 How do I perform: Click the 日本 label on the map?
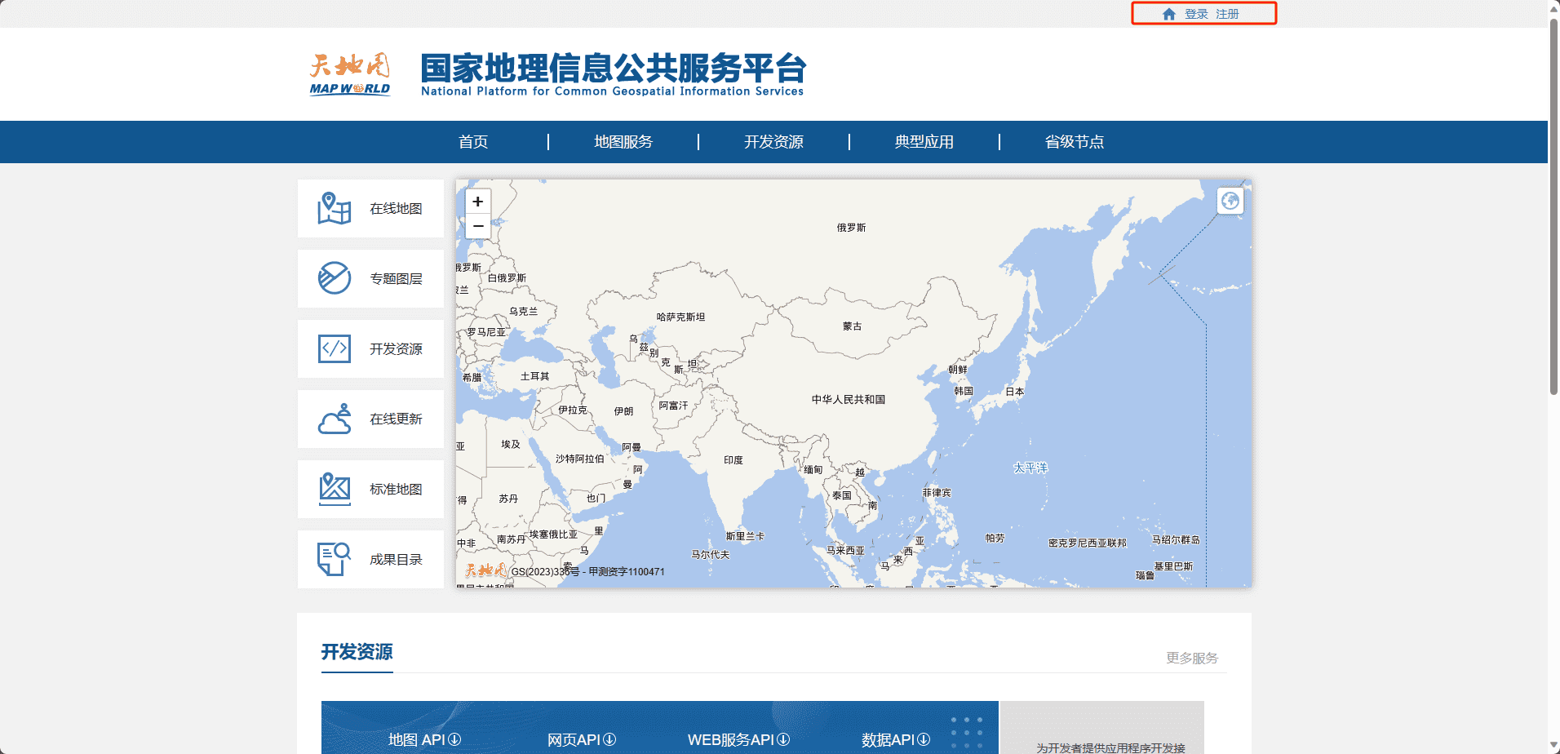(x=1014, y=392)
